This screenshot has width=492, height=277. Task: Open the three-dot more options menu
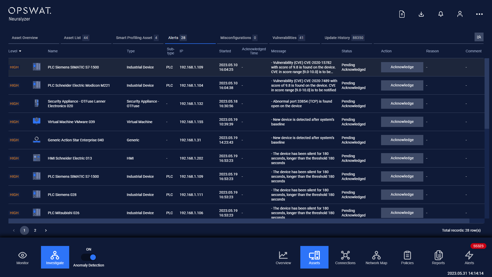(479, 14)
